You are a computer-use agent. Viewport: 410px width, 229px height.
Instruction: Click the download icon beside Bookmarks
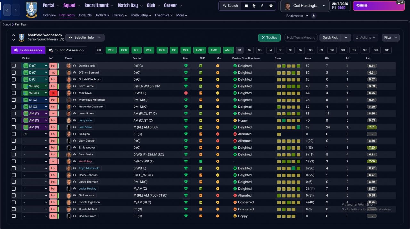pyautogui.click(x=314, y=16)
